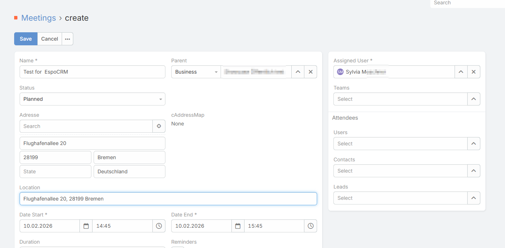Clear the Parent field with X icon
The image size is (505, 248).
[311, 72]
